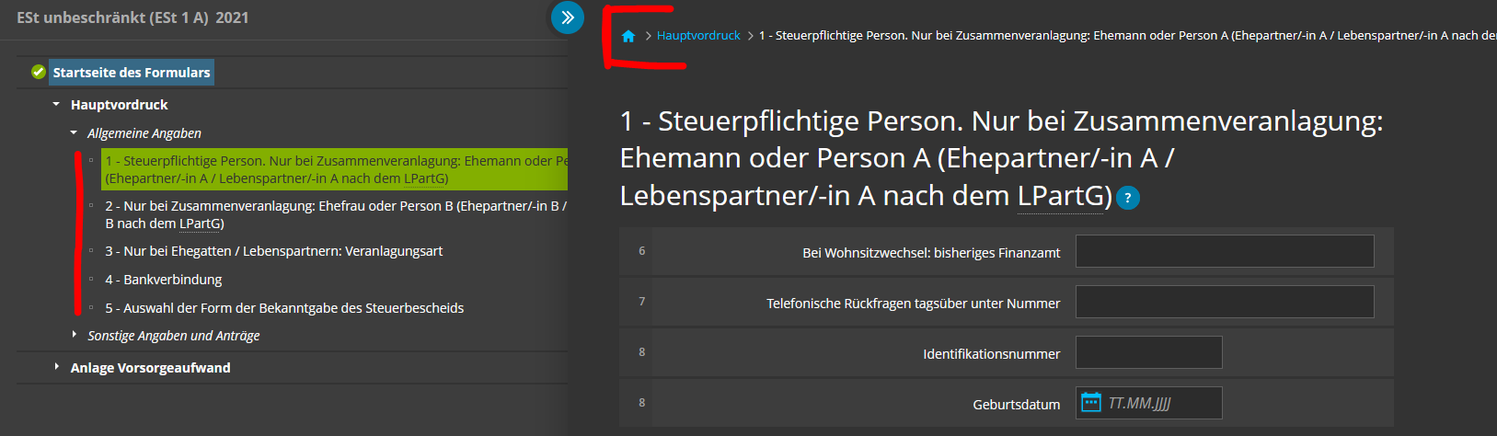Image resolution: width=1497 pixels, height=436 pixels.
Task: Collapse the sidebar with the double-chevron button
Action: tap(568, 17)
